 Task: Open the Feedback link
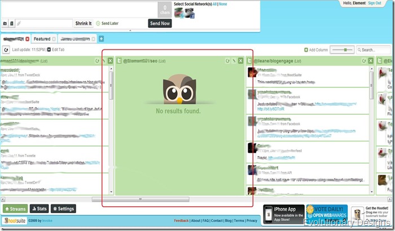(181, 221)
